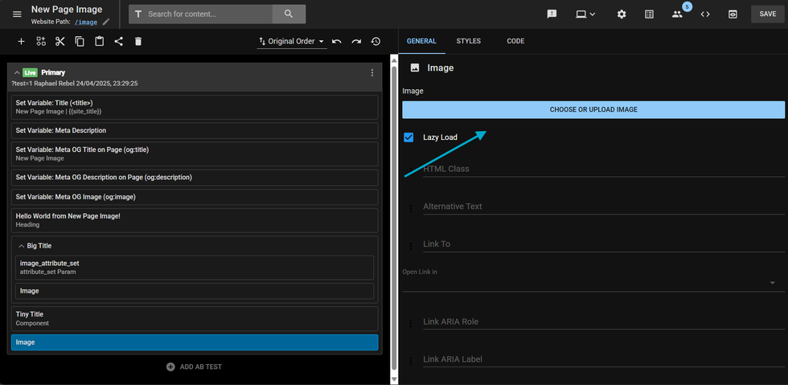
Task: Open the add component widgets icon
Action: pos(41,41)
